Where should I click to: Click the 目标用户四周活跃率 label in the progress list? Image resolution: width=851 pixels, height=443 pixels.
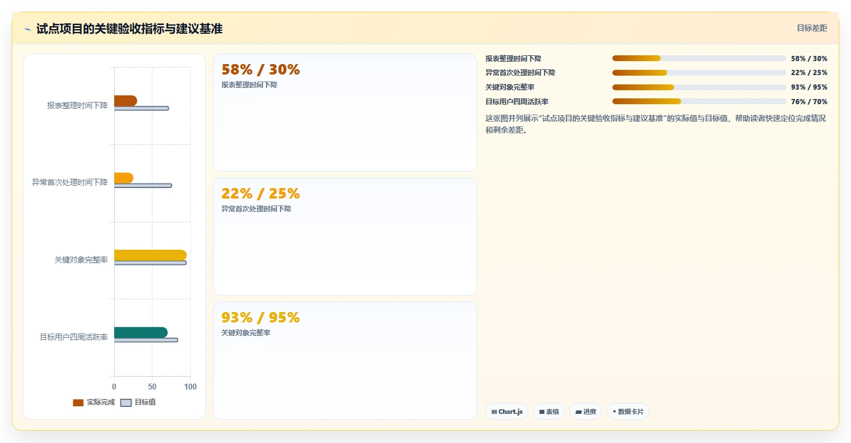517,101
